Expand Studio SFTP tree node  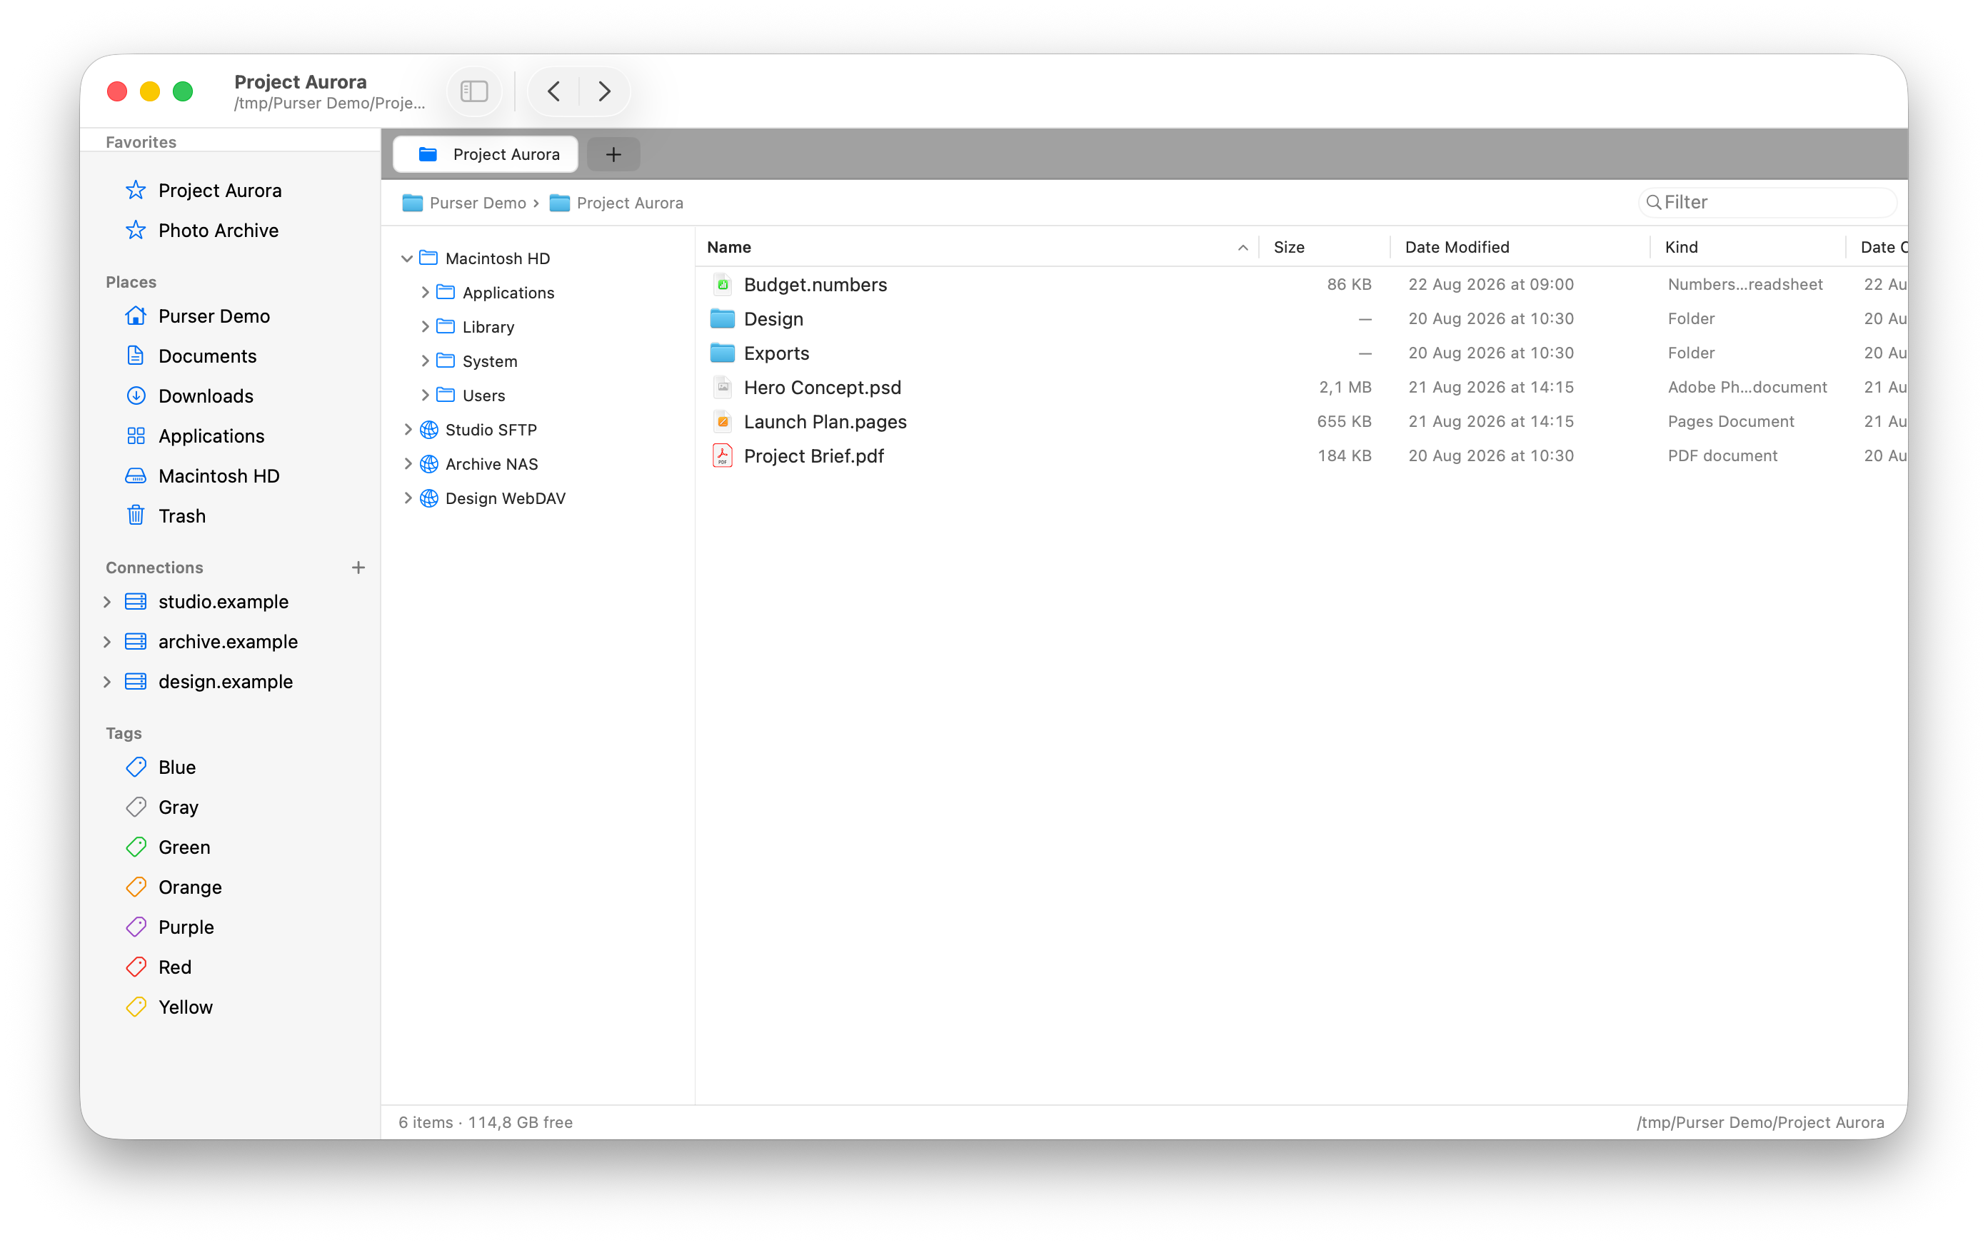[x=408, y=430]
